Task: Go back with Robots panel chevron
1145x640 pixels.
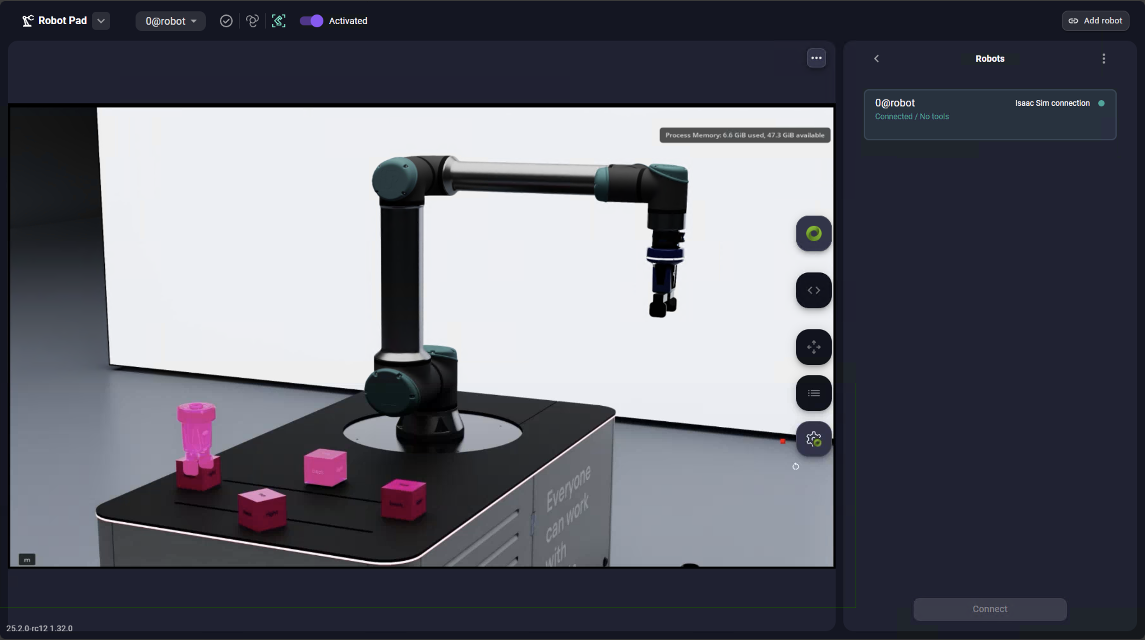Action: click(877, 59)
